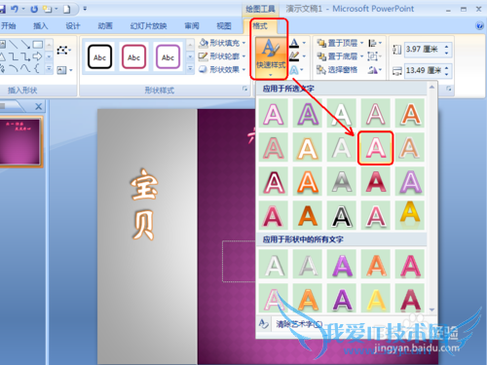Click the text effects glowing A icon
The image size is (487, 365).
[x=294, y=70]
